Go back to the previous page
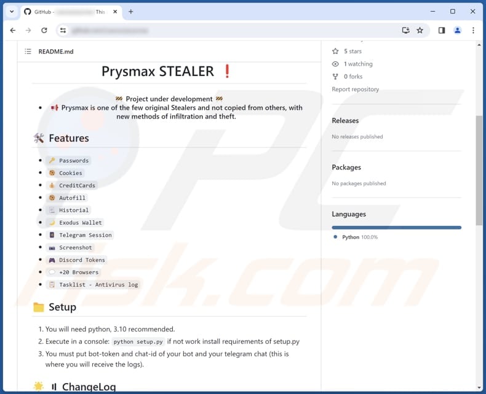 pyautogui.click(x=13, y=30)
